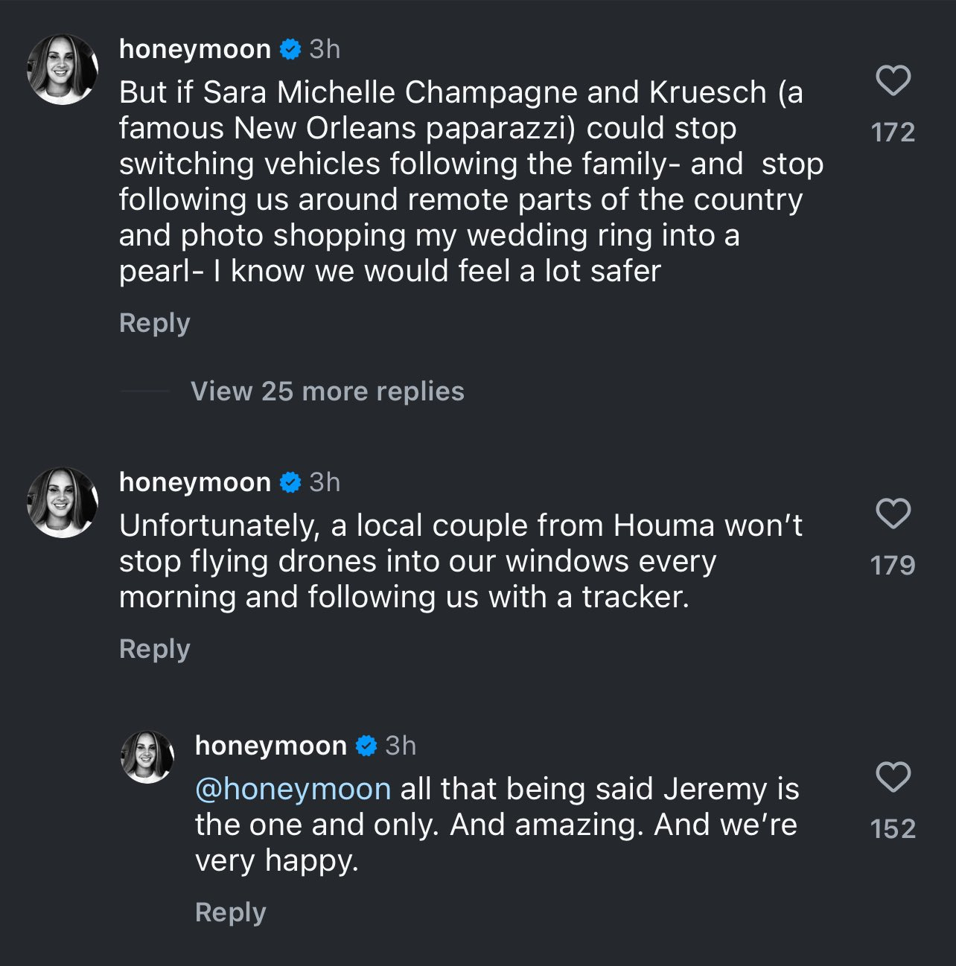View the 179 likes count
This screenshot has height=966, width=956.
[893, 566]
